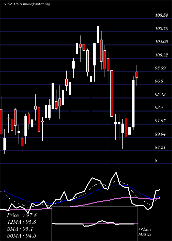The height and width of the screenshot is (241, 172).
Task: Click the 'NYSE MOD munafasutra.org' chart title
Action: coord(27,4)
